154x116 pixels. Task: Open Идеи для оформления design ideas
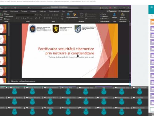[123, 16]
